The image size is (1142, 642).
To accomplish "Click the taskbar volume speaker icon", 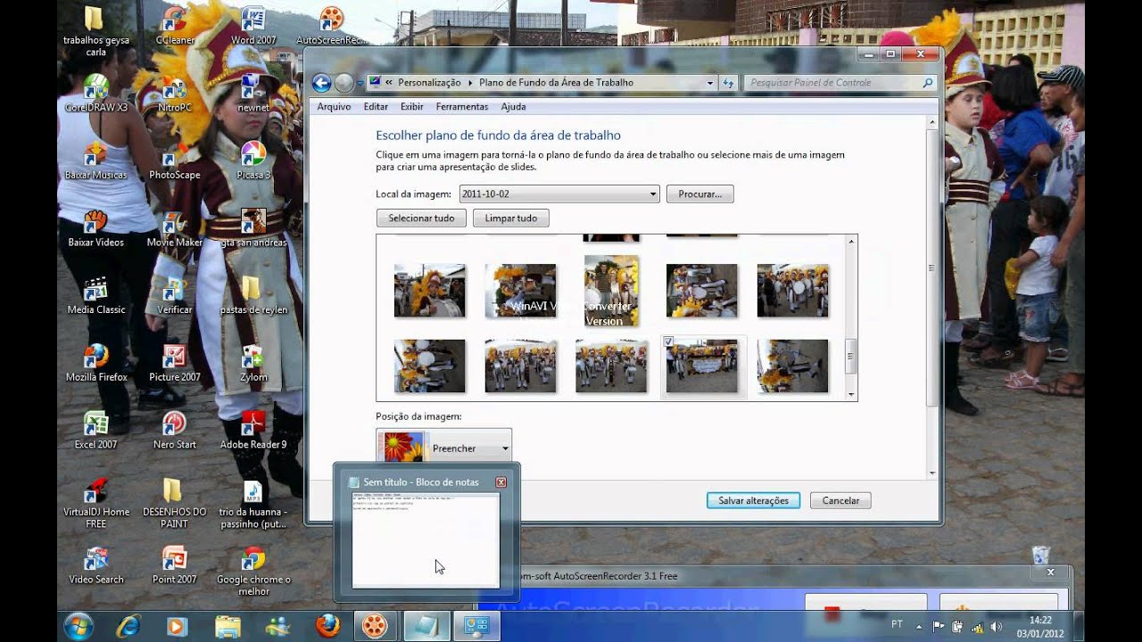I will (x=995, y=627).
